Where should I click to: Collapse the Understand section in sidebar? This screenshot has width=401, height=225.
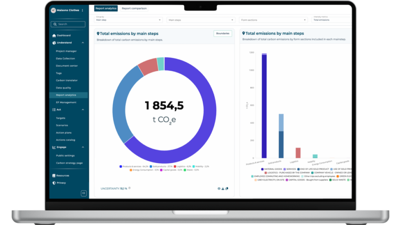click(83, 43)
